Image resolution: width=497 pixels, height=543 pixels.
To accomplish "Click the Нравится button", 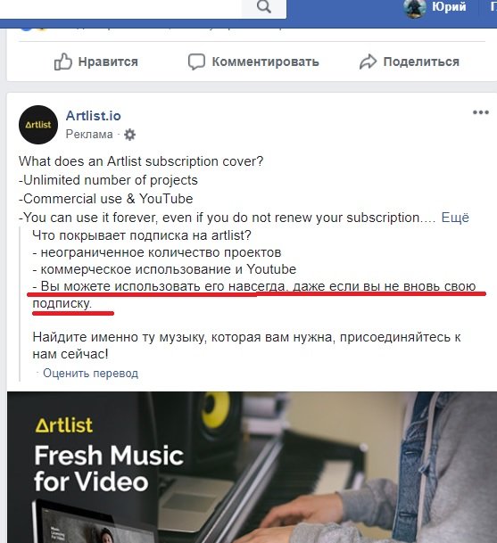I will [x=96, y=62].
